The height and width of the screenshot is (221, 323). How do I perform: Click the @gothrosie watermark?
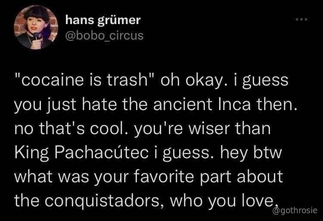click(295, 211)
